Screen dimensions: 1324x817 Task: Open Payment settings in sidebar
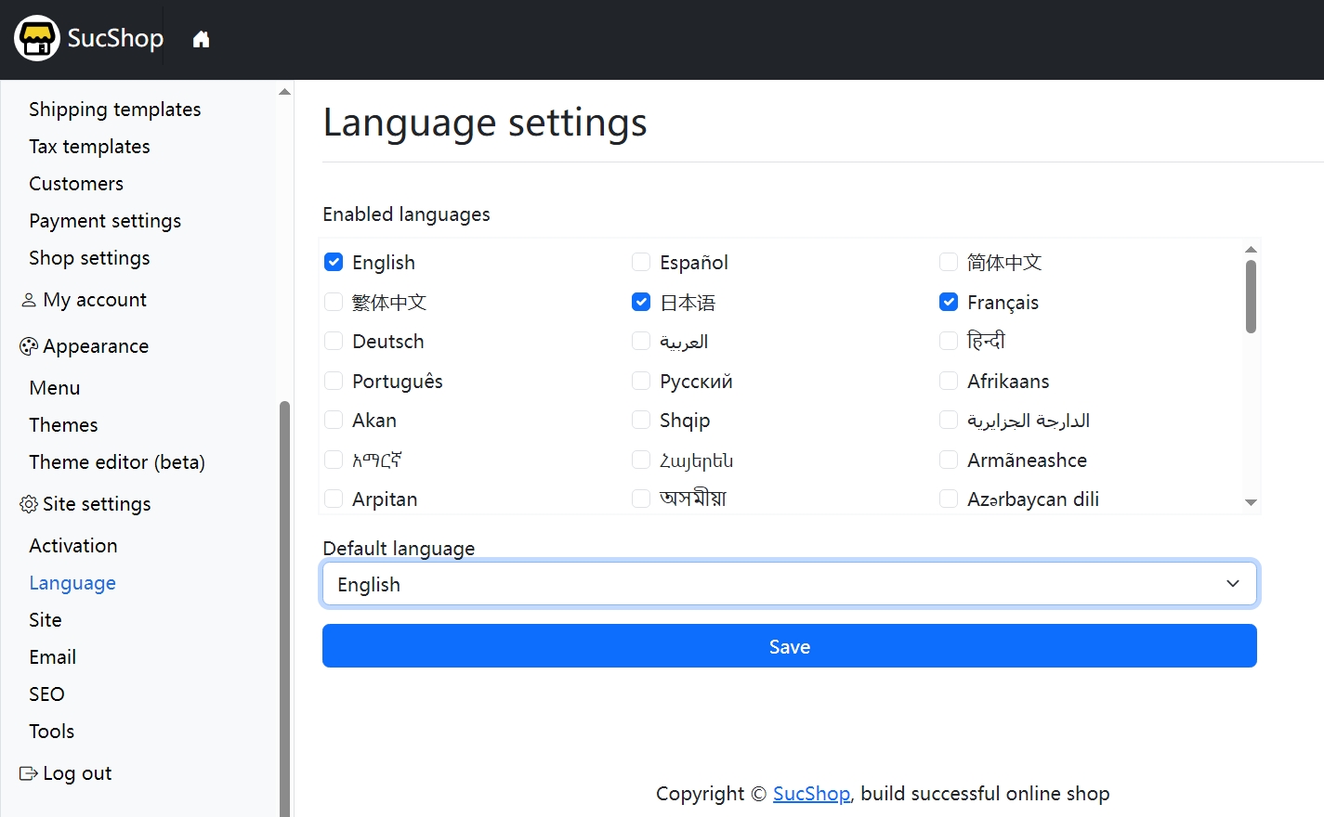pyautogui.click(x=105, y=221)
